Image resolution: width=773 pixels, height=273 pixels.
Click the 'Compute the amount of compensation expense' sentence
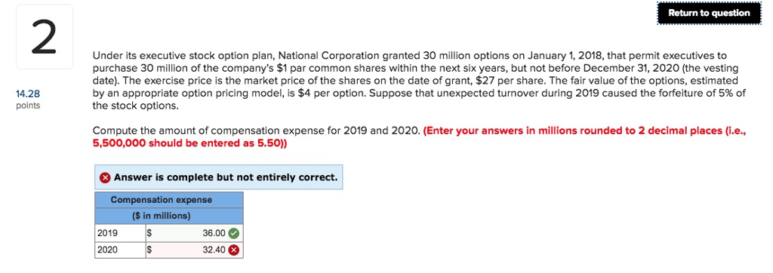point(257,131)
